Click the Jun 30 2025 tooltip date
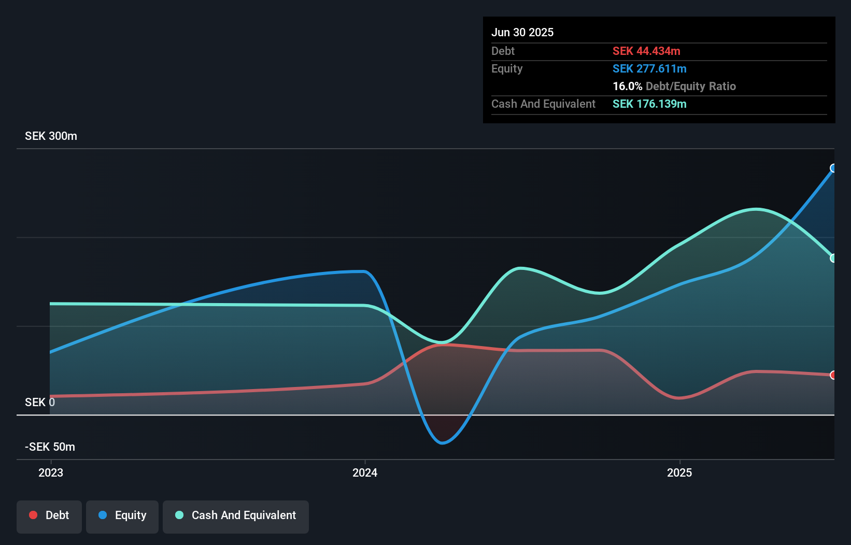The width and height of the screenshot is (851, 545). [522, 32]
